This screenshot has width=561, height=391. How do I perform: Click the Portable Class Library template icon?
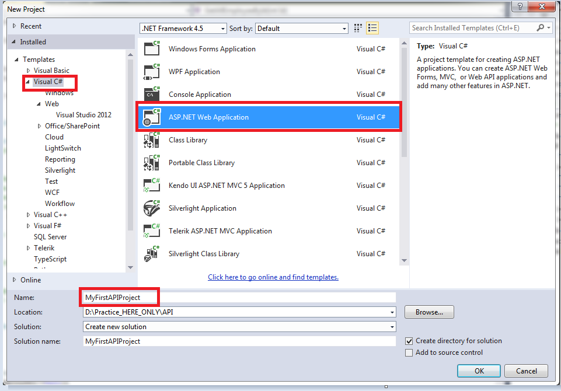pos(152,163)
